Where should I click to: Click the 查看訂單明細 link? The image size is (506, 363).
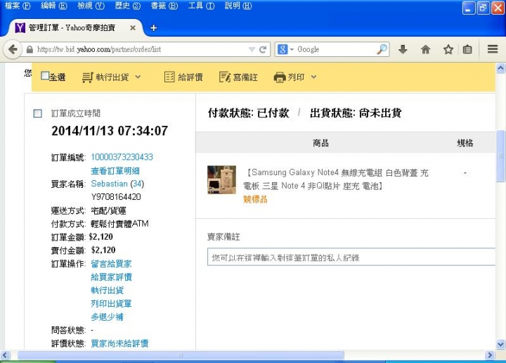click(x=115, y=170)
